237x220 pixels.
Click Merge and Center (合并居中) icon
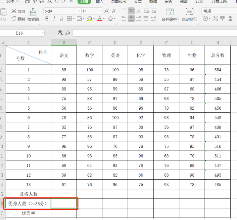(170, 12)
